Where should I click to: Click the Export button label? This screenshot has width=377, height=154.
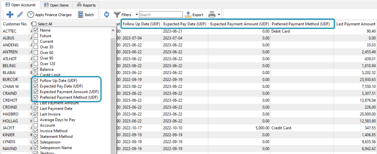tap(198, 15)
